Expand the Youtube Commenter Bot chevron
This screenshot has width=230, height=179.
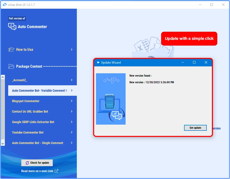(71, 132)
